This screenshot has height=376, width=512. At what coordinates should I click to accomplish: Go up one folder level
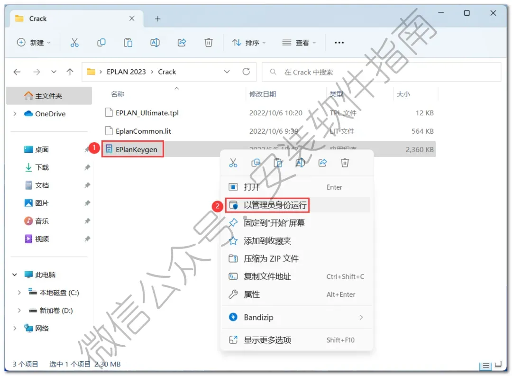point(70,72)
